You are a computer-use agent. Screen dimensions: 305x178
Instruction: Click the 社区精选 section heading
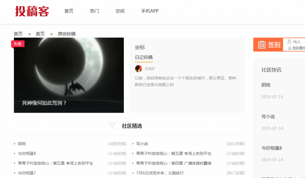132,126
